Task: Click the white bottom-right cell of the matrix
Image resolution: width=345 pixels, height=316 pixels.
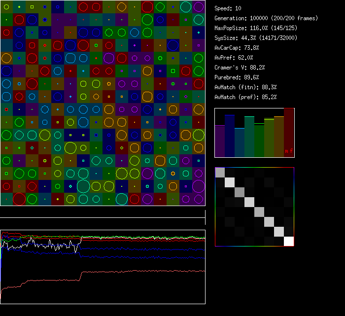Action: [x=289, y=241]
